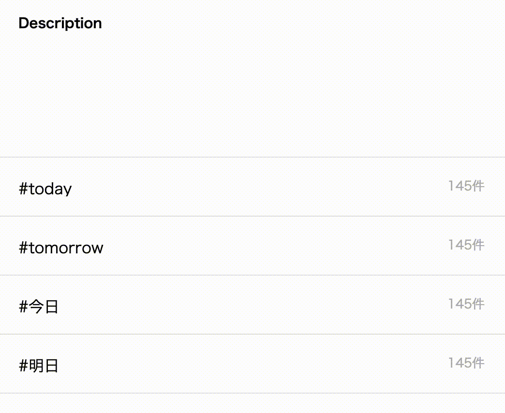The image size is (505, 413).
Task: Click the hash symbol of #明日
Action: (23, 366)
